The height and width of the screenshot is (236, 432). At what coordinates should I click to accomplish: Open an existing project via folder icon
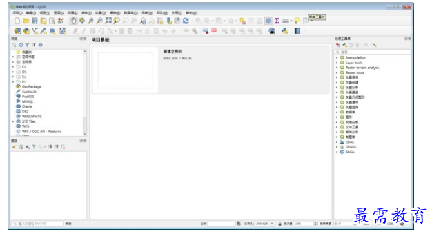[x=26, y=21]
